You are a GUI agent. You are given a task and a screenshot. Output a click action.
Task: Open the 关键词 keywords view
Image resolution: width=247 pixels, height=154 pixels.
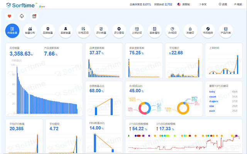(x=190, y=30)
